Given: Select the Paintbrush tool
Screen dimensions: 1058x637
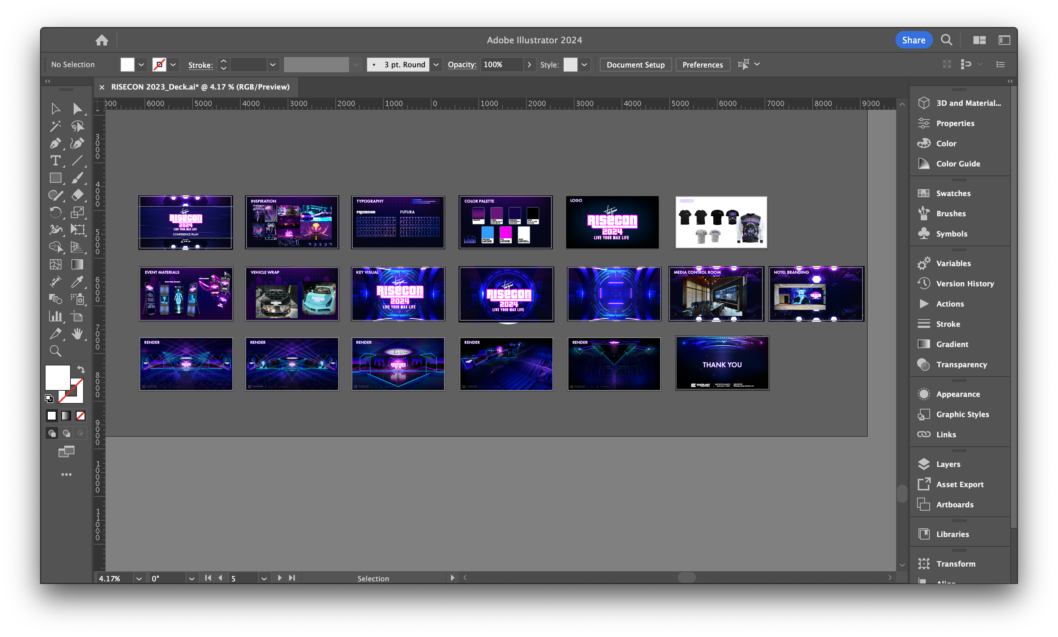Looking at the screenshot, I should (x=77, y=178).
